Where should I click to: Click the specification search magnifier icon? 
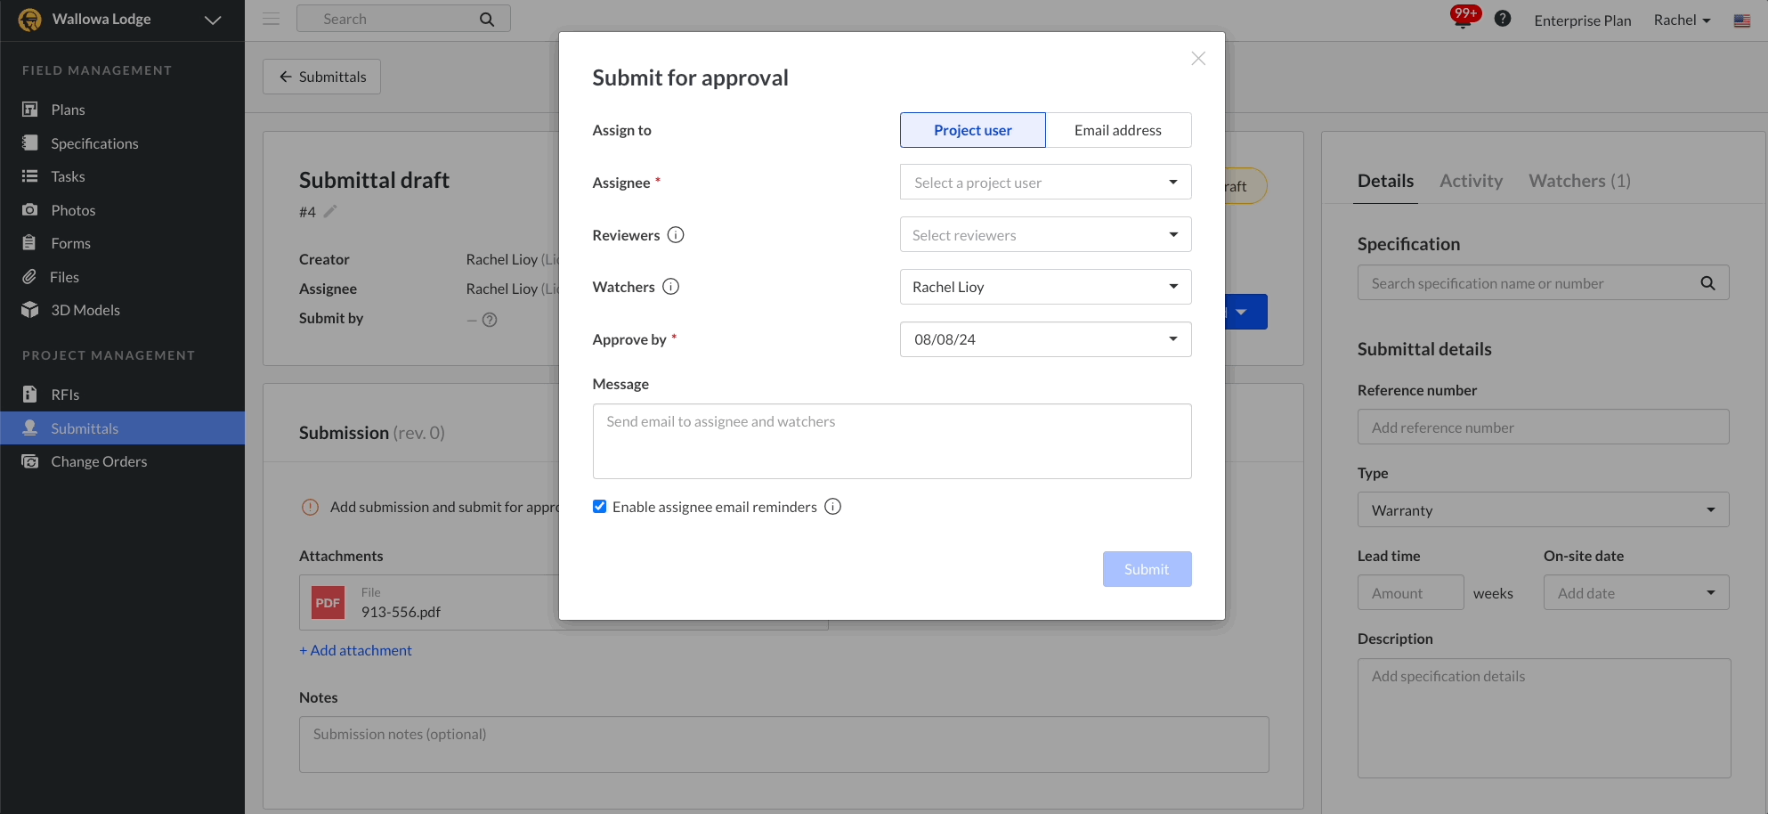pos(1707,283)
